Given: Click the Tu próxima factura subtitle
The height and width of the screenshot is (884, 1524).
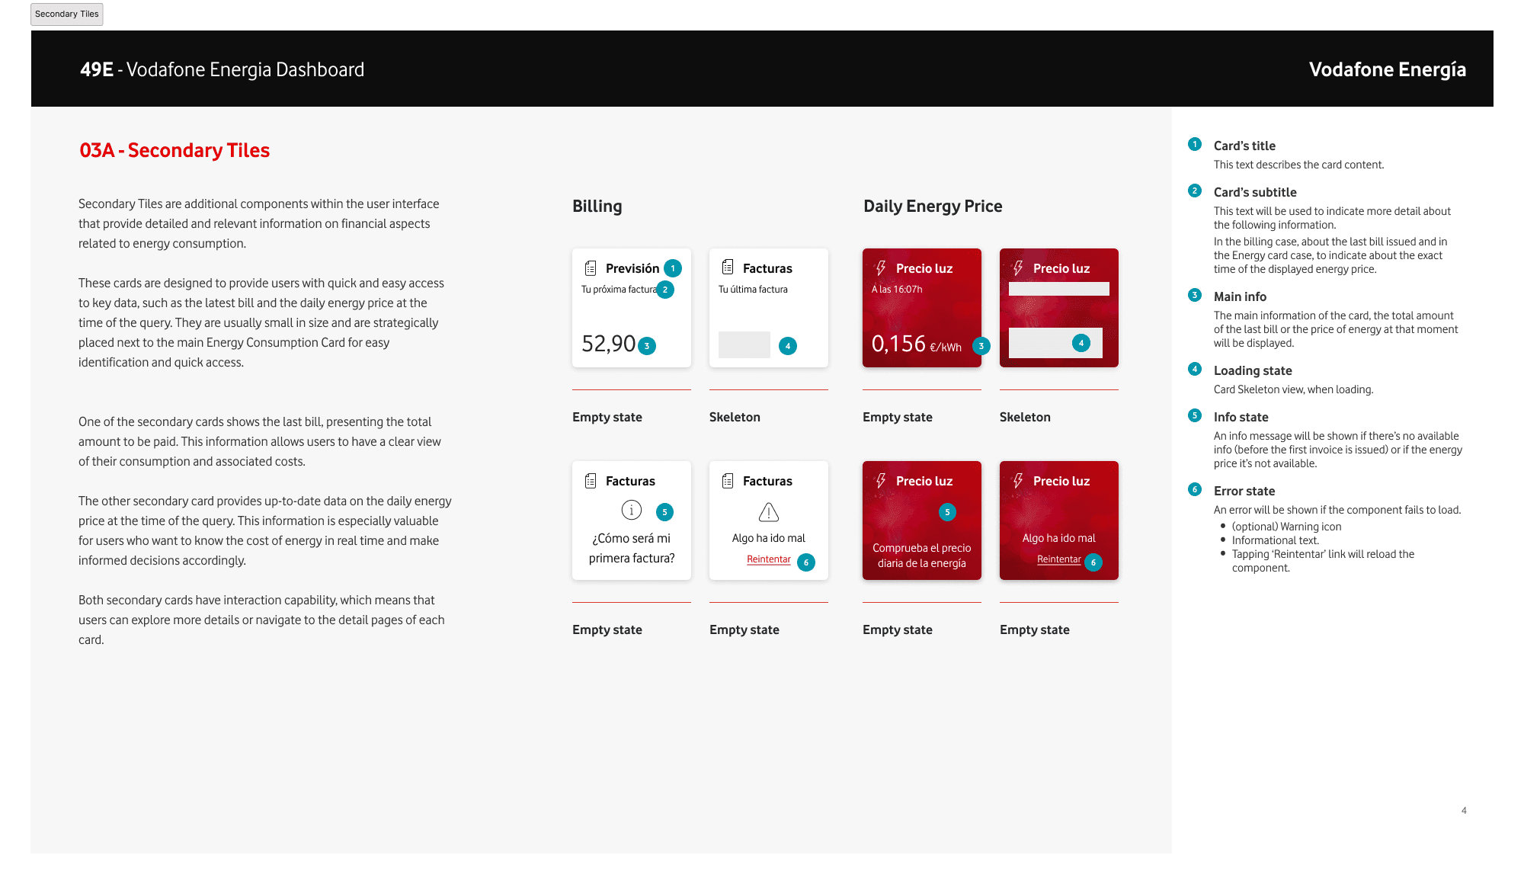Looking at the screenshot, I should [619, 290].
